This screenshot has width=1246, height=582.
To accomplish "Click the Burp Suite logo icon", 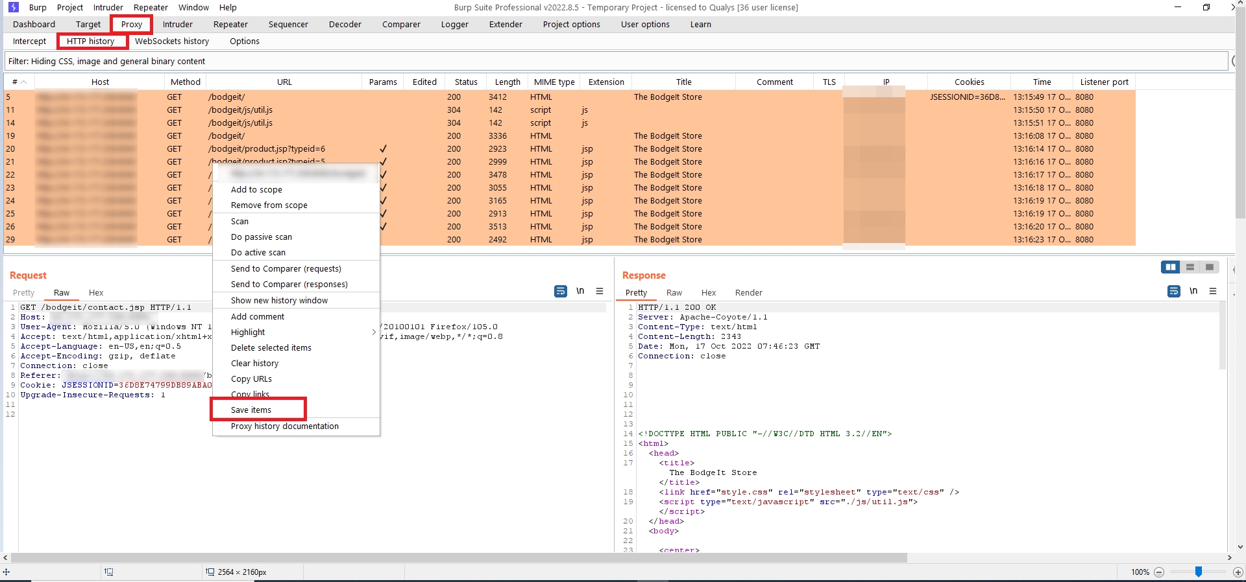I will pyautogui.click(x=14, y=7).
